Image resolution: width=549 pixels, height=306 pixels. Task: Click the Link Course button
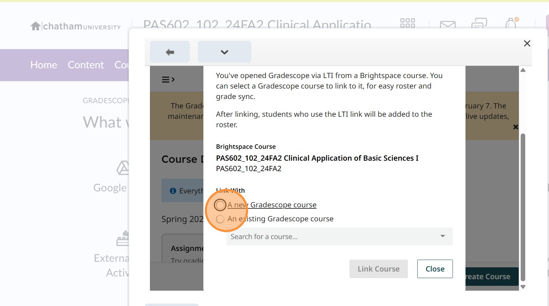point(378,269)
